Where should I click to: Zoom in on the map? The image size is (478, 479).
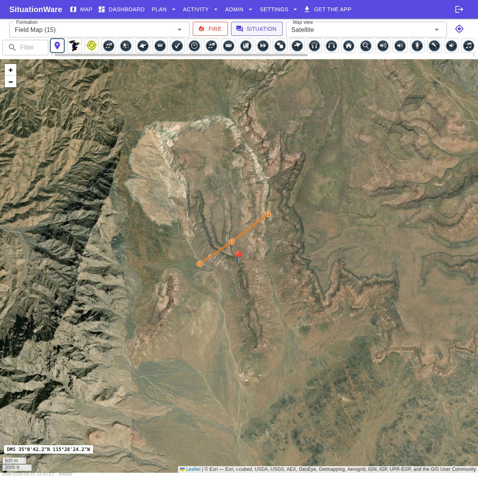[x=11, y=70]
